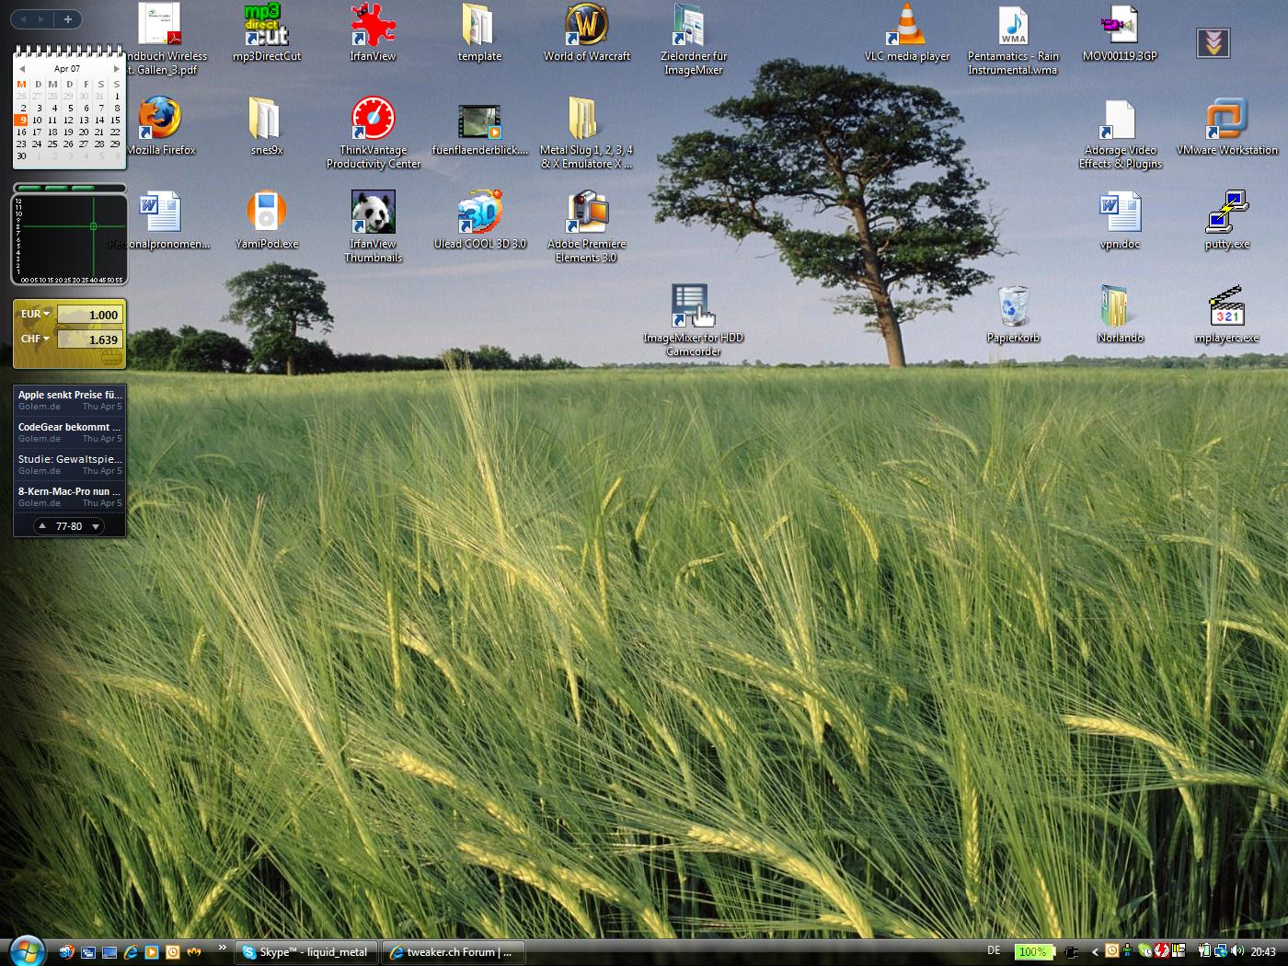The height and width of the screenshot is (966, 1288).
Task: Open ThinkVantage Productivity Center shortcut
Action: pyautogui.click(x=373, y=120)
